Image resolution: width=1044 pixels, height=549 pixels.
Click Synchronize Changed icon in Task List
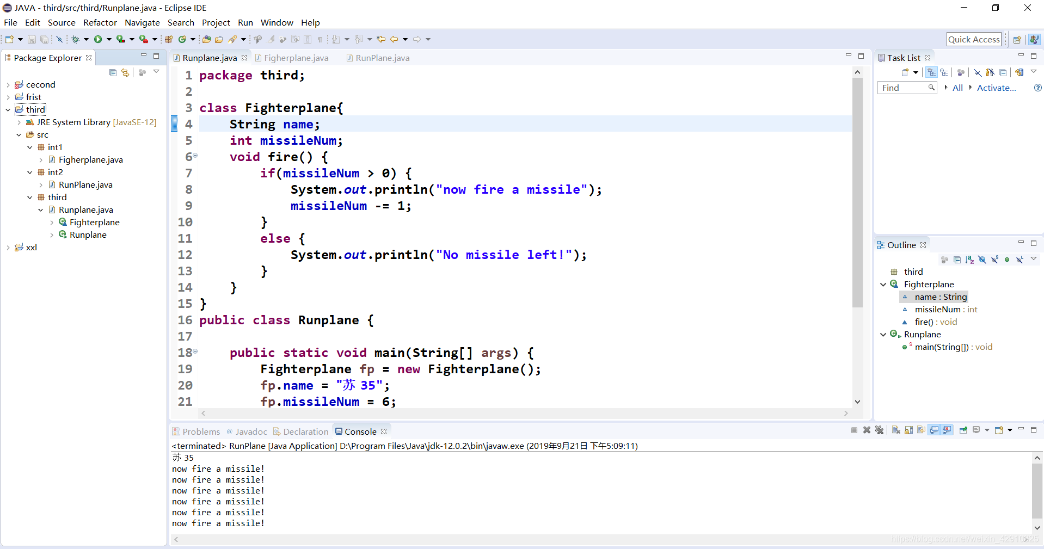1019,72
